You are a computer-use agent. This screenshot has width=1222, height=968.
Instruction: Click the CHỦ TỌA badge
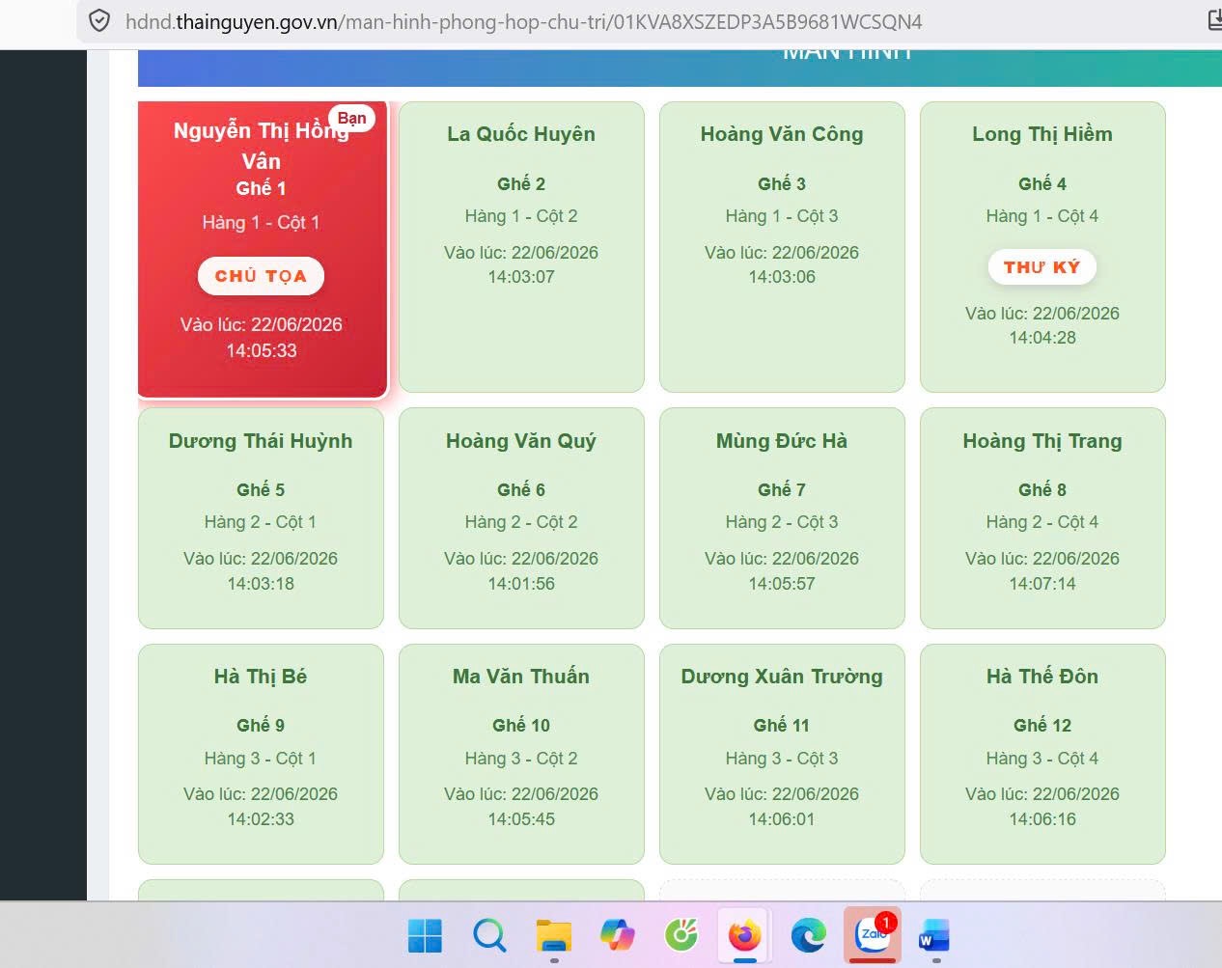(x=261, y=276)
